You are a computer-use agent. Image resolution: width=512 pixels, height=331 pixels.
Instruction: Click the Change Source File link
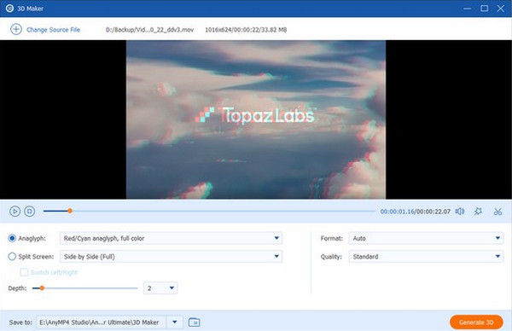[53, 30]
